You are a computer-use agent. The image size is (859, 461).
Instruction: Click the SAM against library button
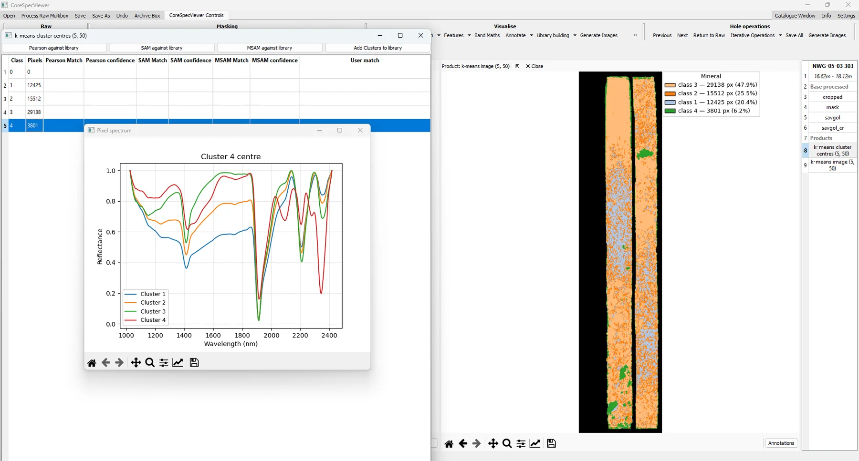[162, 48]
